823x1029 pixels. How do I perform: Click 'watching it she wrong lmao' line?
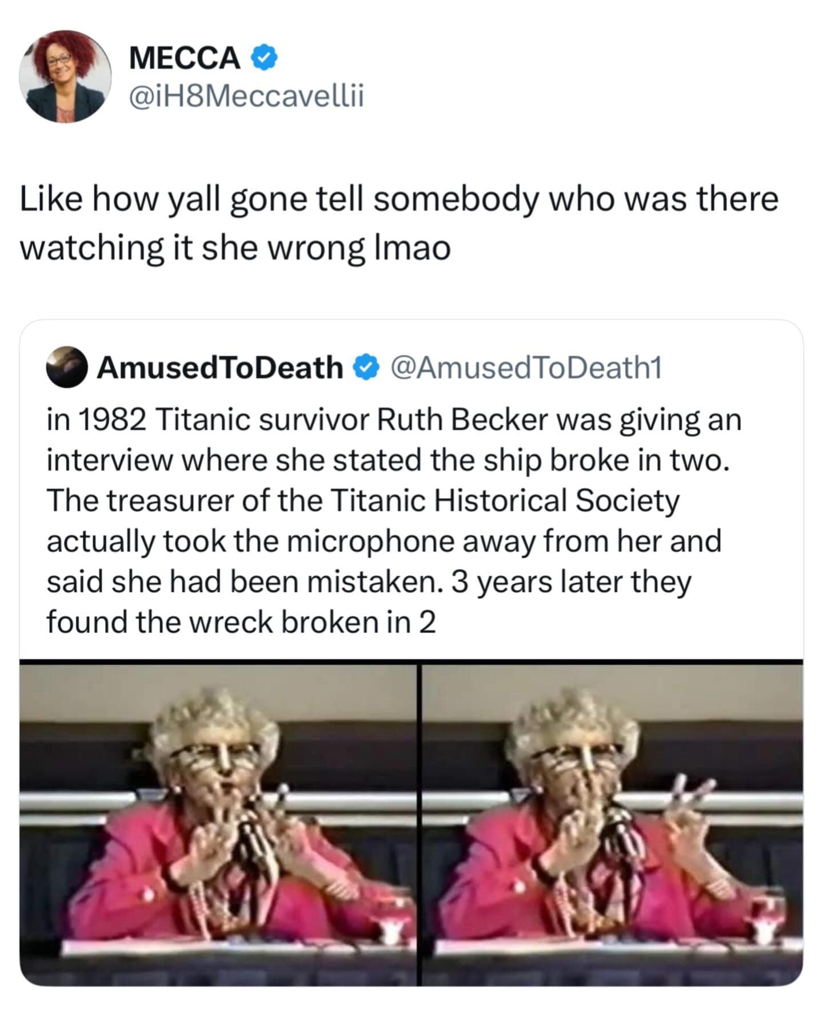(x=235, y=248)
